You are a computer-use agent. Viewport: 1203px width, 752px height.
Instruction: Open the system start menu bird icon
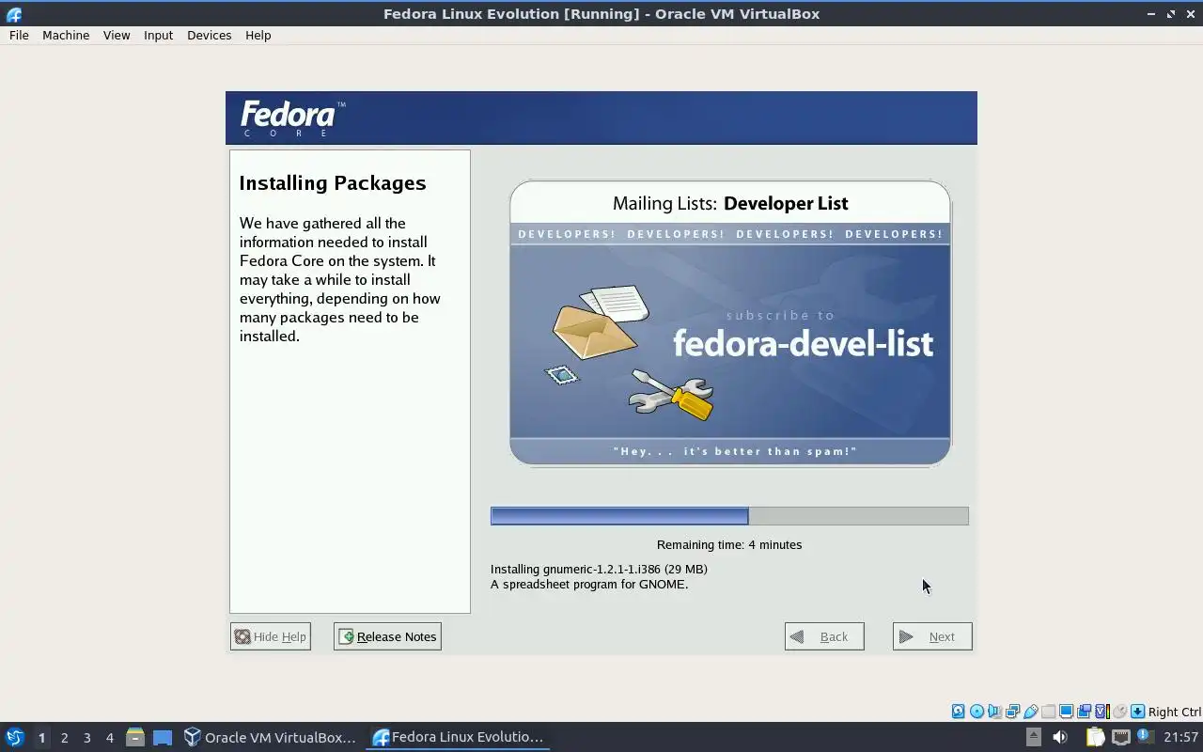(14, 737)
